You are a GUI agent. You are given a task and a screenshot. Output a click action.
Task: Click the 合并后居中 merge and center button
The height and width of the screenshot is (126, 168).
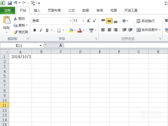[x=147, y=30]
